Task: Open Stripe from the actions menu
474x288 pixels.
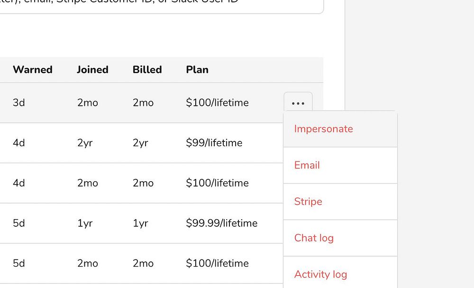Action: click(x=308, y=202)
